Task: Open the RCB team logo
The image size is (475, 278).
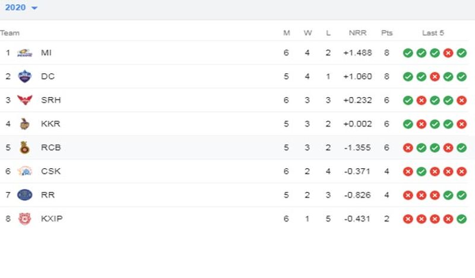Action: pos(24,148)
